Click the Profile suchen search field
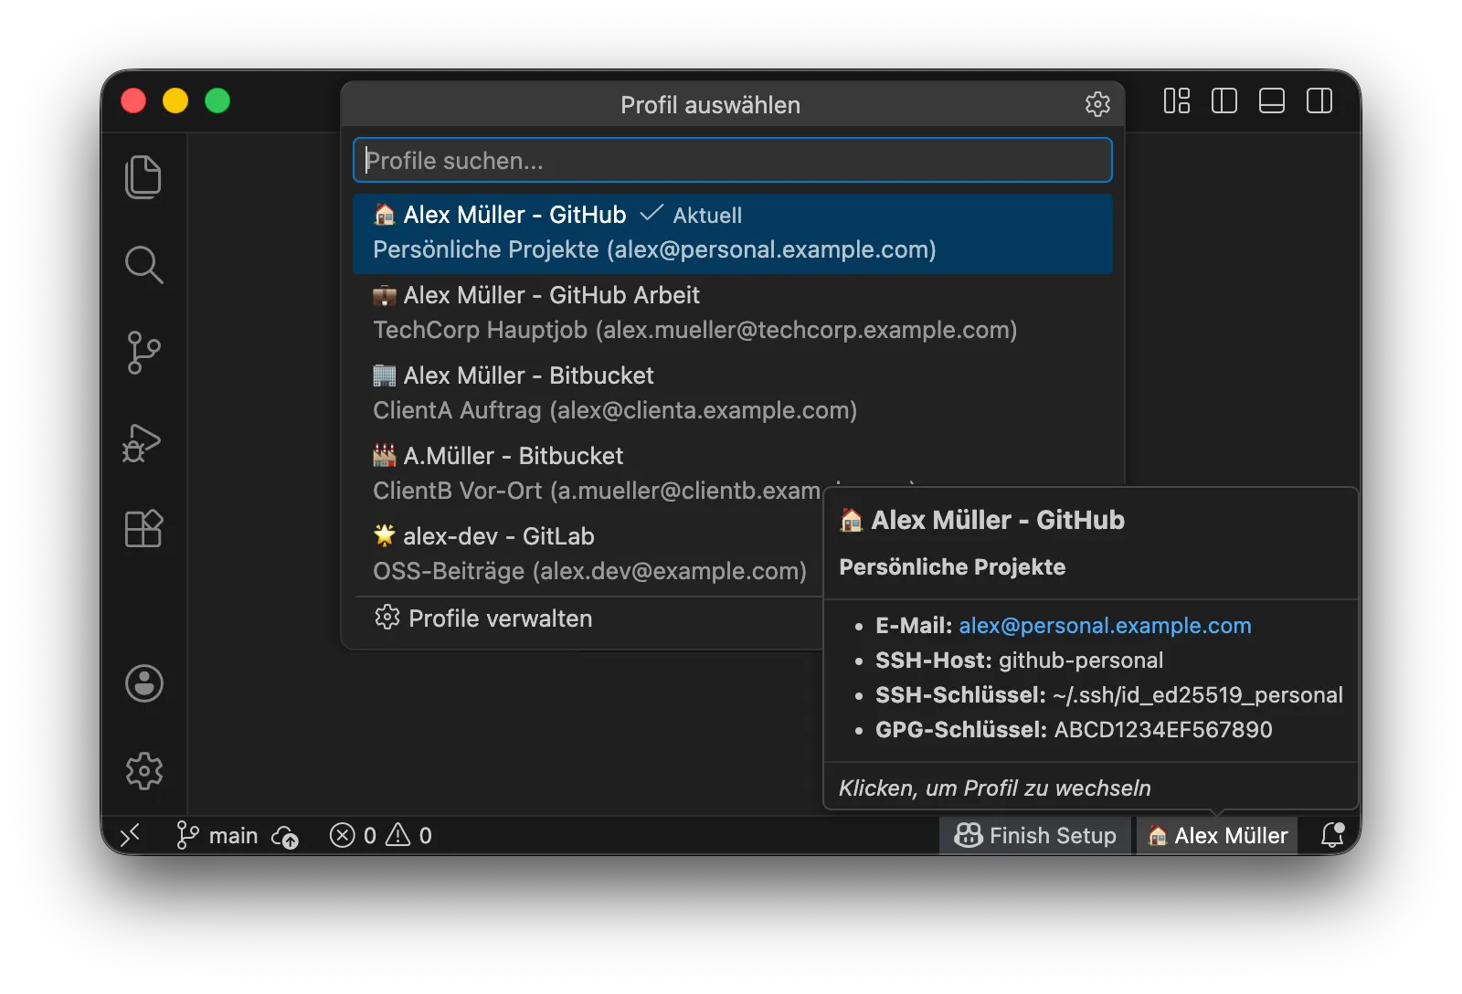The height and width of the screenshot is (994, 1462). click(x=732, y=161)
